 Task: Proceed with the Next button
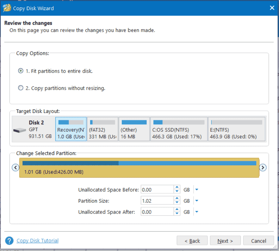(x=225, y=241)
